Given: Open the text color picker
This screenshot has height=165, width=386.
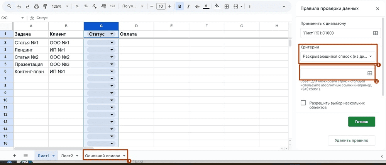Looking at the screenshot, I should coord(206,7).
